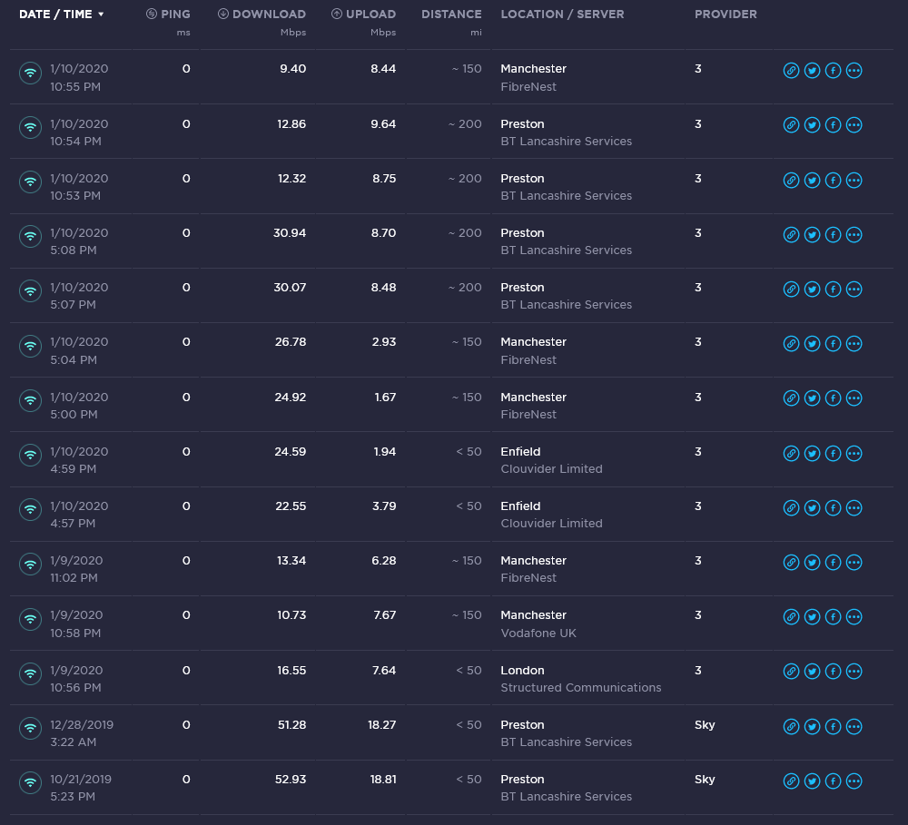
Task: Sort results by Provider column header
Action: [725, 14]
